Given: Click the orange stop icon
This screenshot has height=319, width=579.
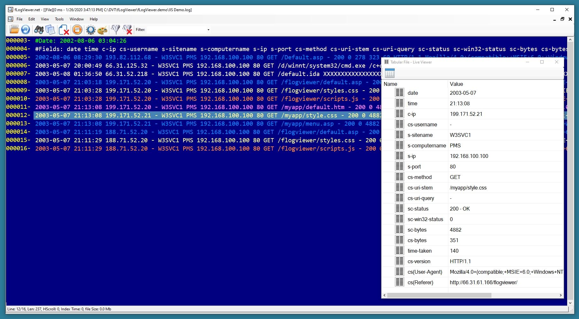Looking at the screenshot, I should pyautogui.click(x=76, y=29).
